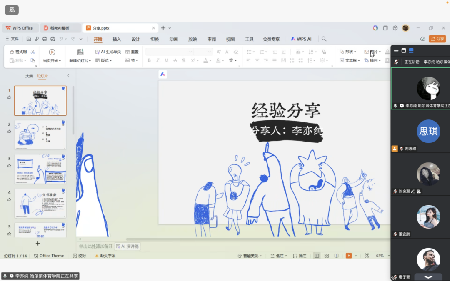This screenshot has width=450, height=281.
Task: Click the orange 分享 share button
Action: tap(437, 39)
